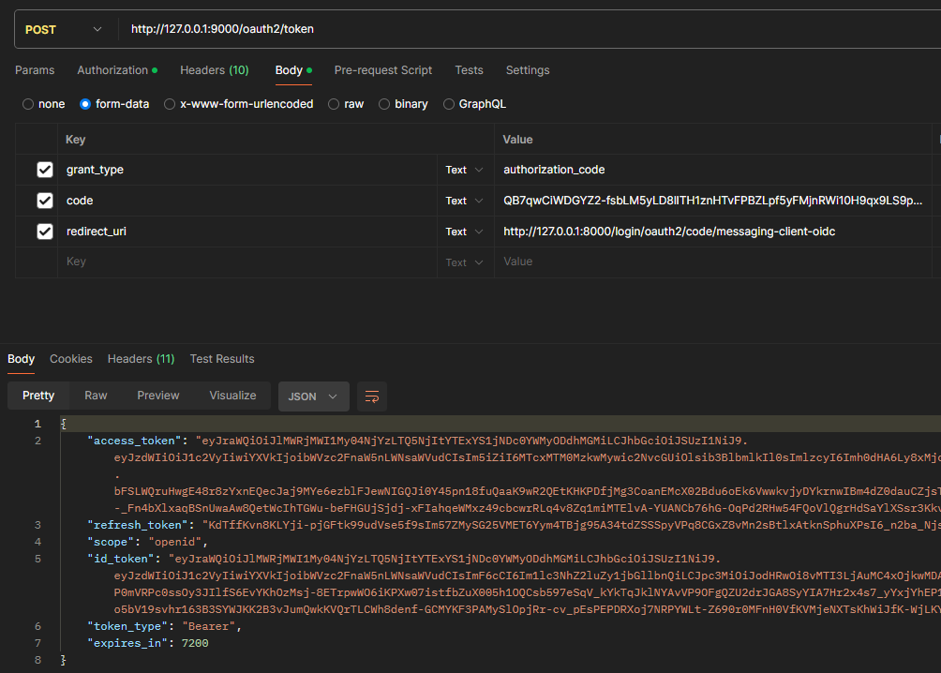Select the GraphQL body format
The width and height of the screenshot is (941, 673).
[448, 104]
